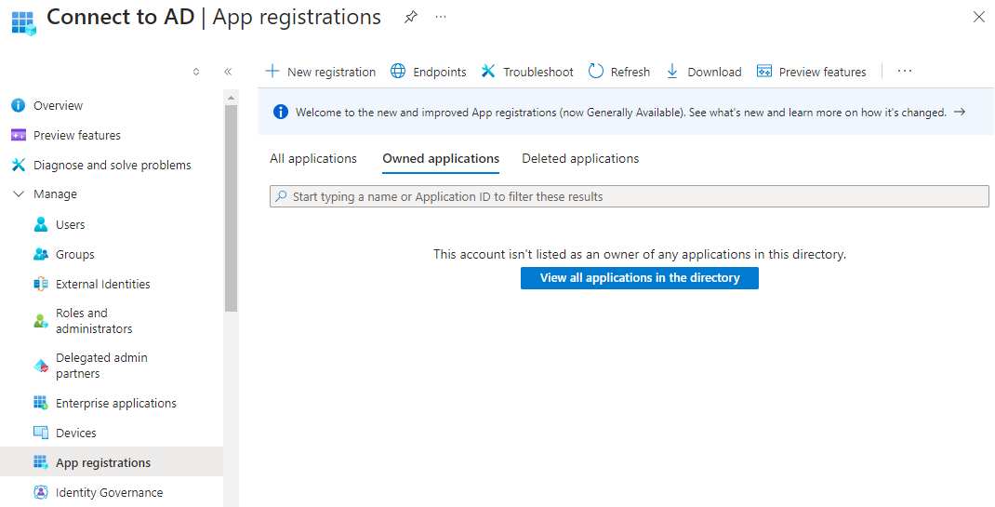995x507 pixels.
Task: Pin the App registrations blade
Action: 411,18
